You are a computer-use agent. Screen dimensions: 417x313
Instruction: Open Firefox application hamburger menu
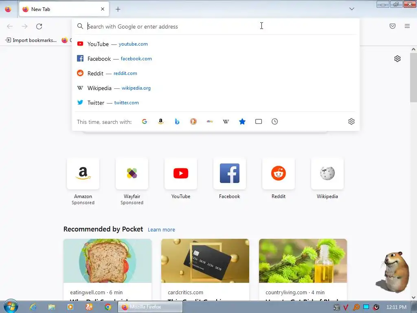pos(407,26)
